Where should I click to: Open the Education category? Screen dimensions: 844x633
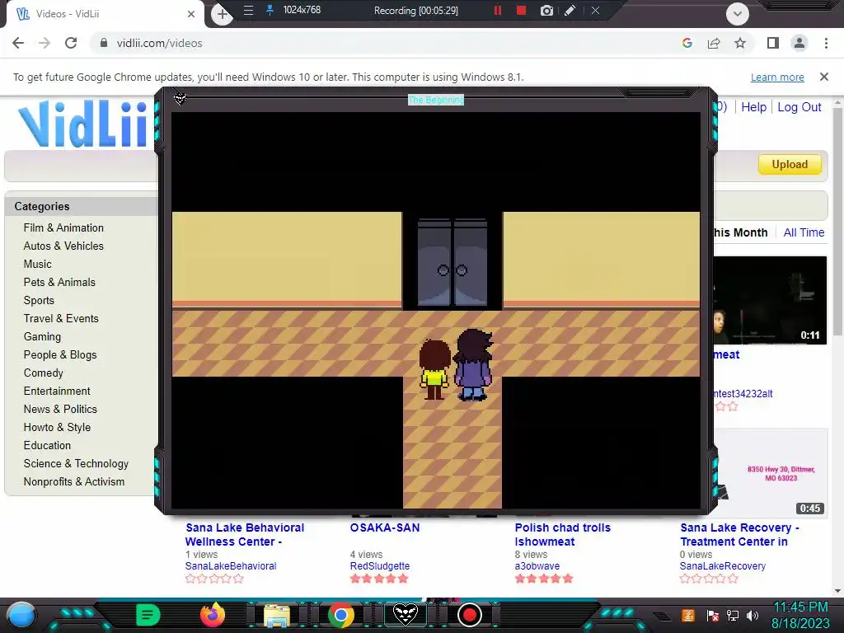(47, 446)
